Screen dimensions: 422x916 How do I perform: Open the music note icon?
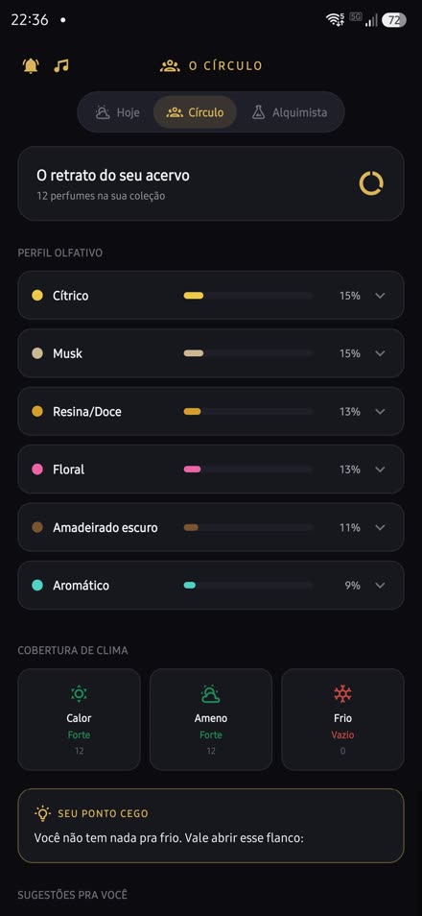(61, 65)
